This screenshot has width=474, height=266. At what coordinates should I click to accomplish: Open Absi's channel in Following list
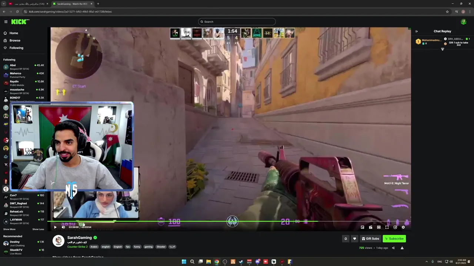(24, 67)
